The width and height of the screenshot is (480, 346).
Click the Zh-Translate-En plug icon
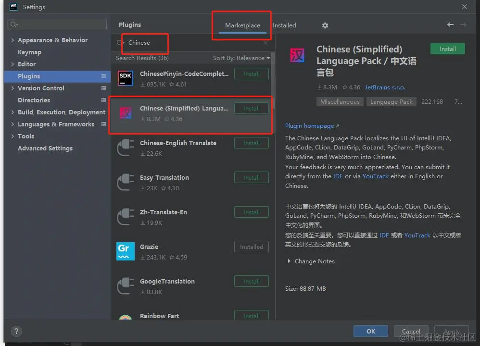coord(125,217)
